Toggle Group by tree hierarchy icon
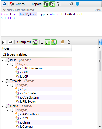The width and height of the screenshot is (102, 129). click(41, 42)
